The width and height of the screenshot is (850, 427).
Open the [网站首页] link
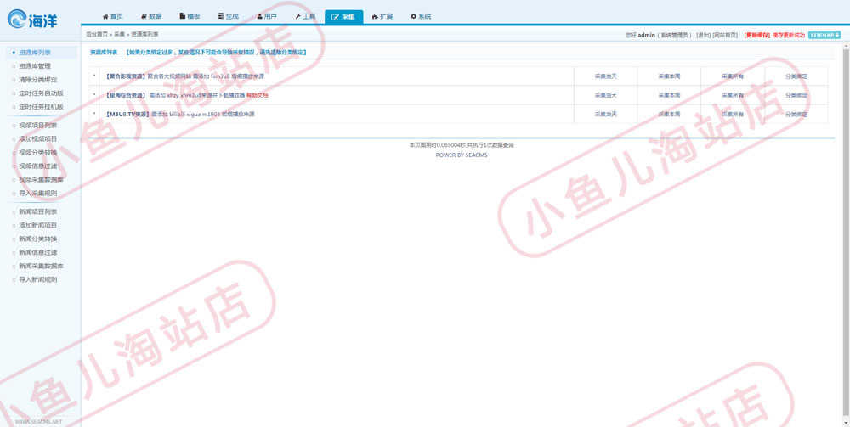click(725, 35)
